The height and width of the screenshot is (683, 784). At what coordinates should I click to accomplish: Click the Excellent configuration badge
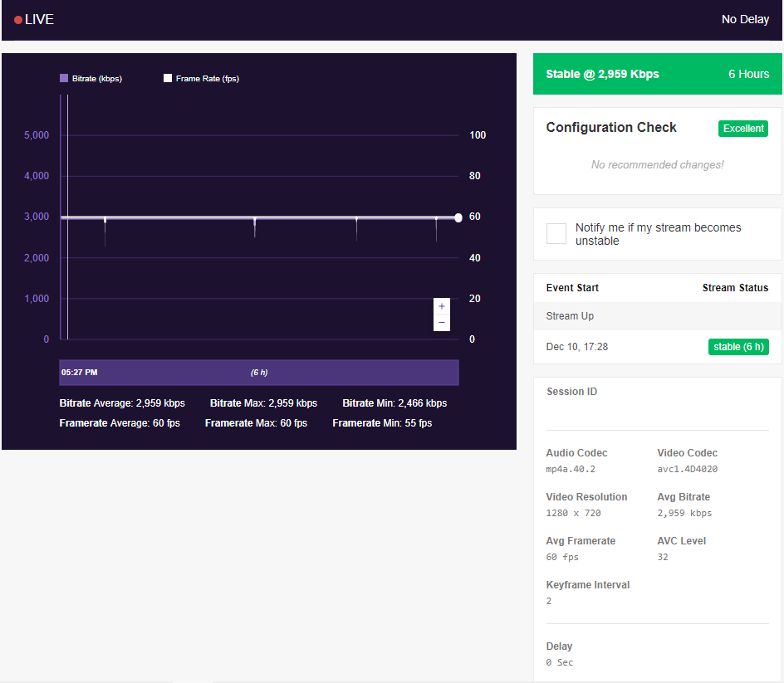pos(743,129)
